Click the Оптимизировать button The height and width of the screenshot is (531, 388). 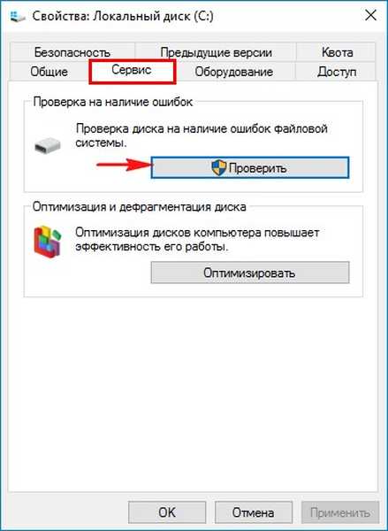click(x=250, y=273)
